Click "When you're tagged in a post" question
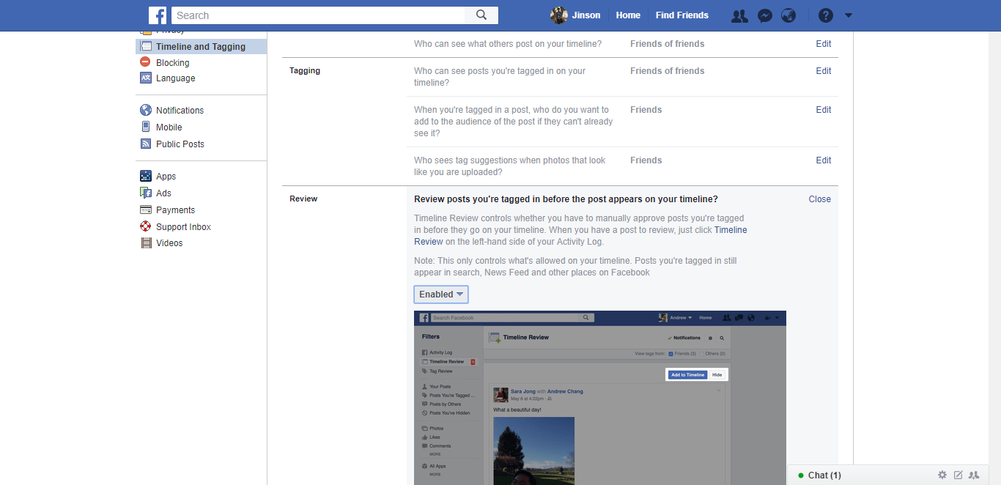Screen dimensions: 1001x485 pyautogui.click(x=514, y=122)
